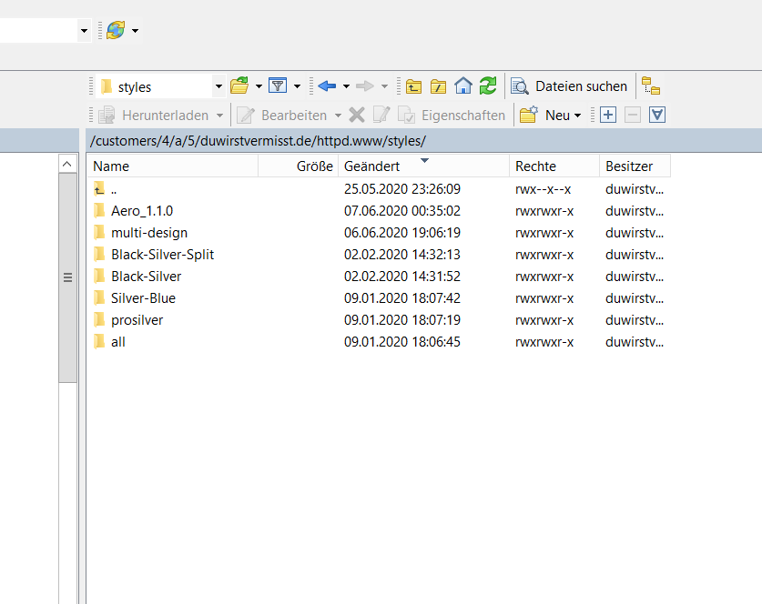
Task: Open the Herunterladen dropdown arrow
Action: (x=219, y=116)
